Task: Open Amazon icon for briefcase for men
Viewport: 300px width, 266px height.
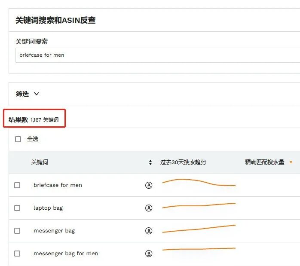Action: (149, 185)
